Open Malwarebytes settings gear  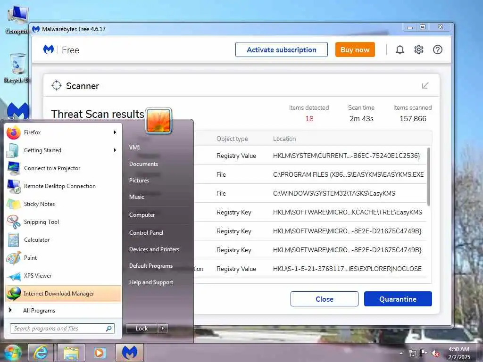419,49
